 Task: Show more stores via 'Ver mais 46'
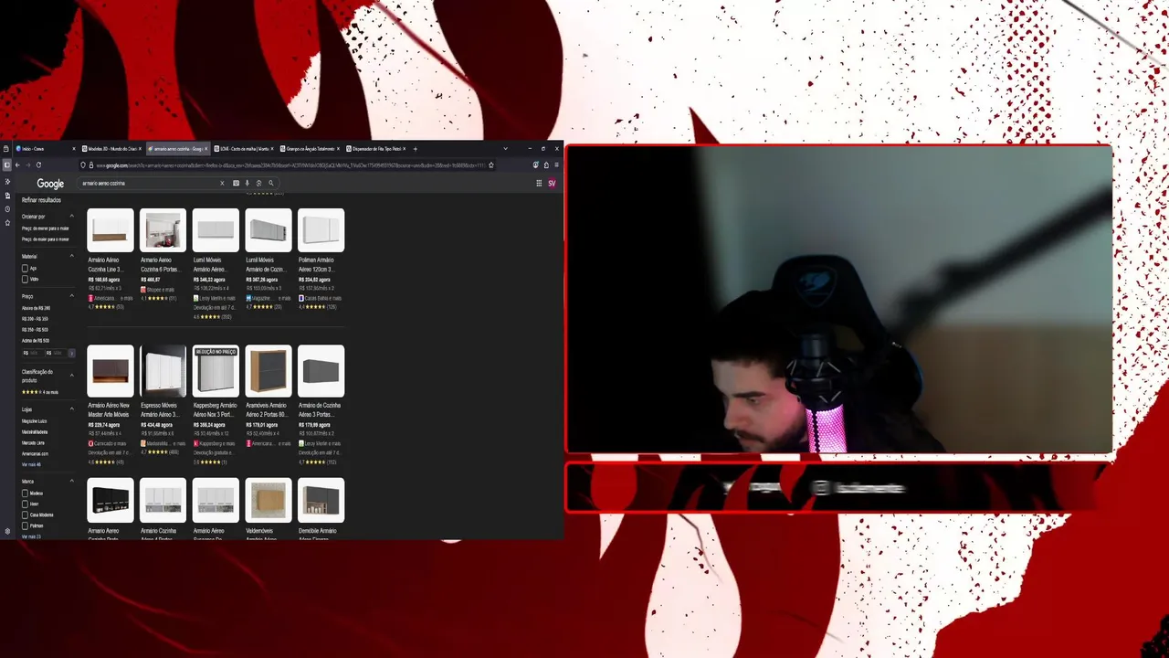31,464
